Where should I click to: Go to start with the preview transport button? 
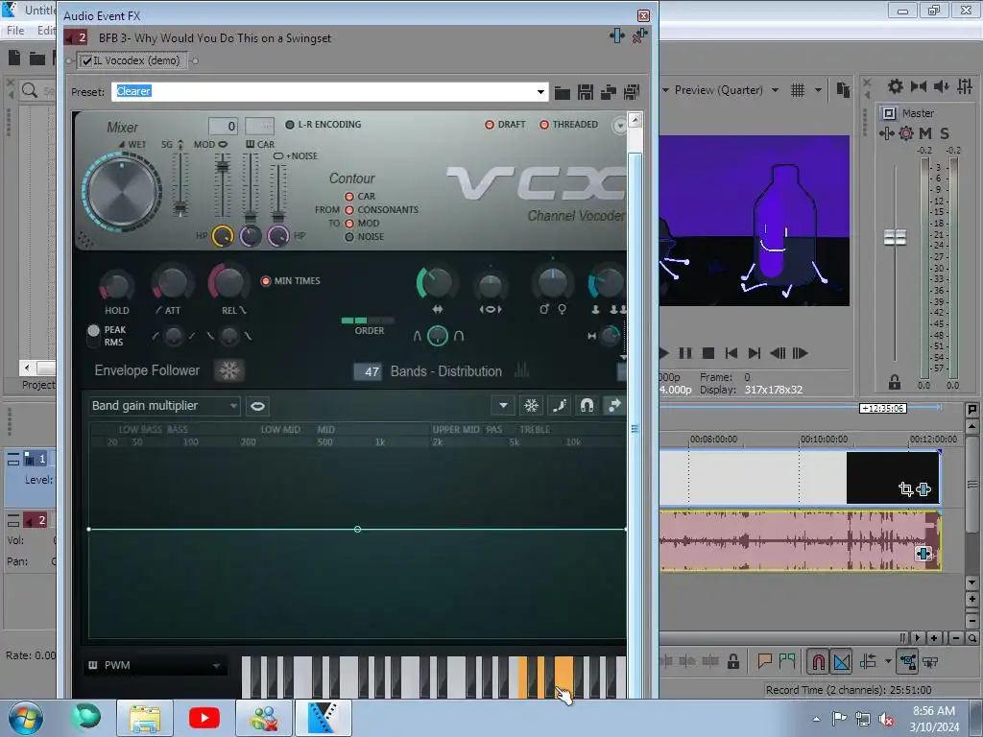[731, 353]
